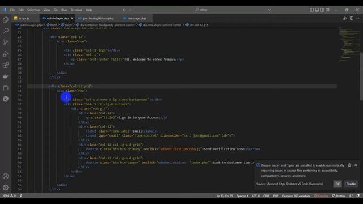The height and width of the screenshot is (204, 363).
Task: Open the Edit menu
Action: click(x=21, y=10)
